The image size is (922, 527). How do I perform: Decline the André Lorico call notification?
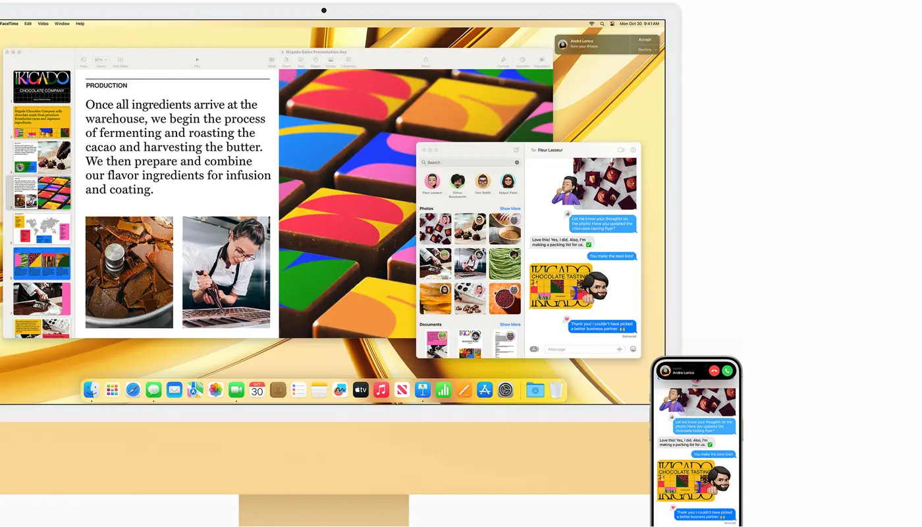coord(645,49)
